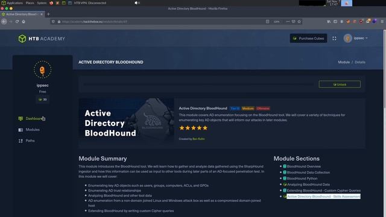The width and height of the screenshot is (386, 217).
Task: Click the site security lock icon
Action: click(59, 22)
